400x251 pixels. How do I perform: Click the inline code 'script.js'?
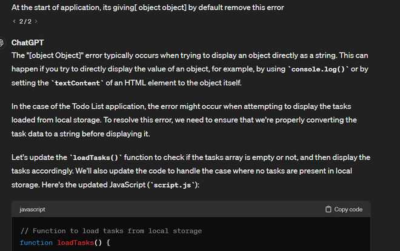tap(173, 185)
